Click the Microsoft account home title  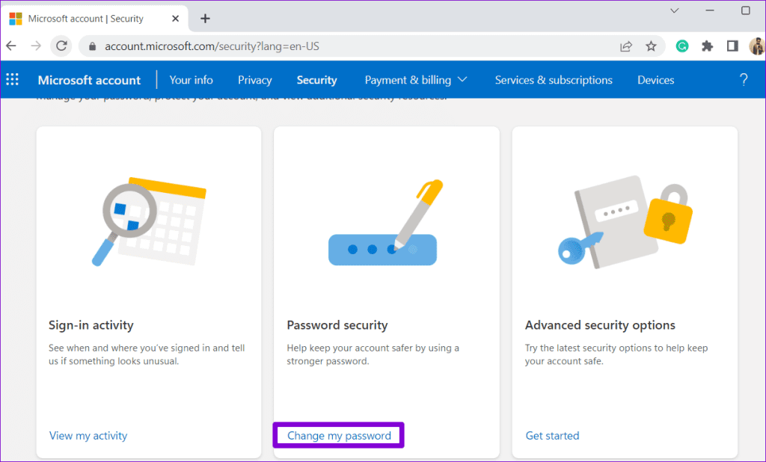point(89,80)
